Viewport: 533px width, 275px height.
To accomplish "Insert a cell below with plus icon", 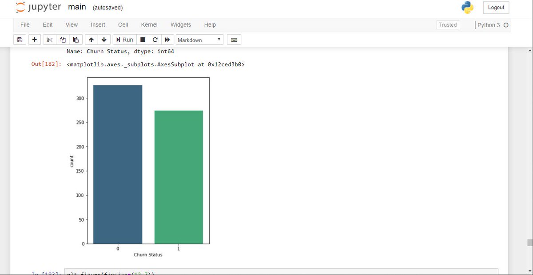I will click(35, 40).
